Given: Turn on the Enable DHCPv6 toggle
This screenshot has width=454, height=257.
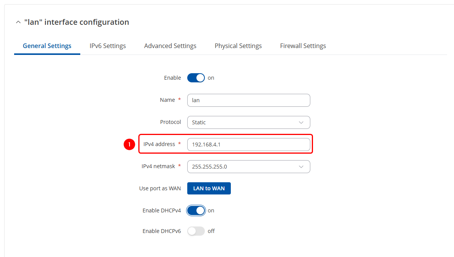Looking at the screenshot, I should 196,231.
